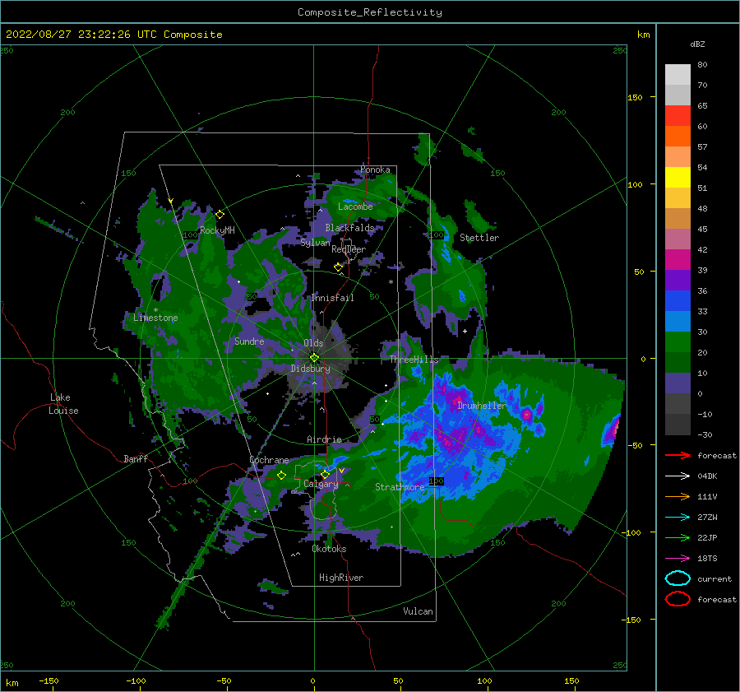Click the yellow 54 dBZ color swatch
Viewport: 740px width, 692px height.
click(678, 177)
